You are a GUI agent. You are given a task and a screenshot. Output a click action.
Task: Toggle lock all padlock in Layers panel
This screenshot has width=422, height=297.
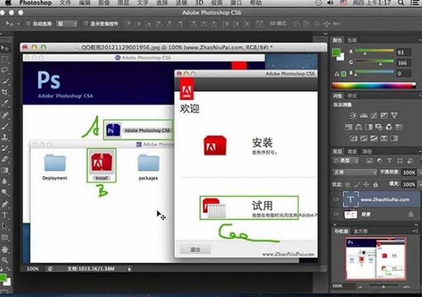tap(376, 184)
